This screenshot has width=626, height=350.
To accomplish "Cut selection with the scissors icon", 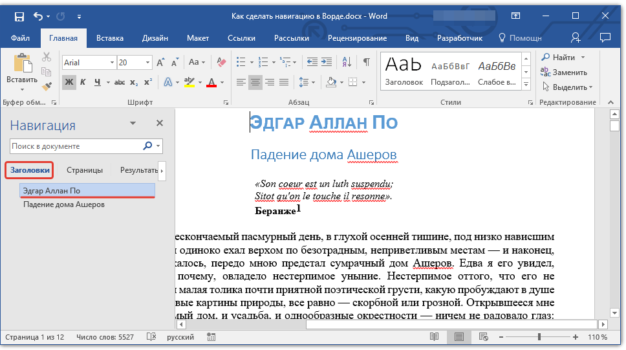I will tap(47, 57).
